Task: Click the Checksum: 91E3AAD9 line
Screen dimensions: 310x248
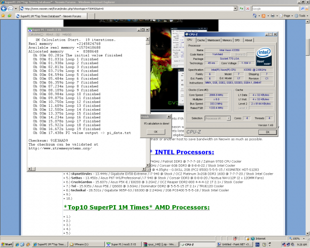Action: [48, 141]
